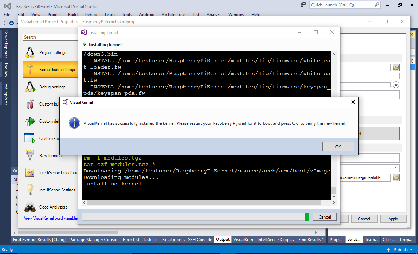Viewport: 418px width, 254px height.
Task: Click Code Analyzers binoculars icon
Action: [30, 207]
